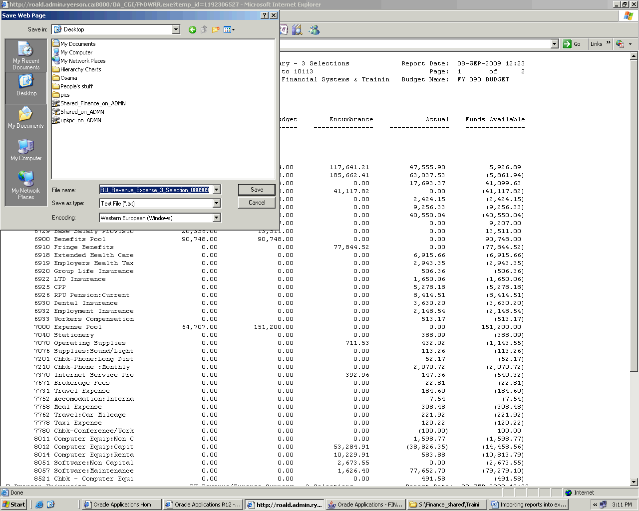639x511 pixels.
Task: Expand the Save as type dropdown
Action: [216, 204]
